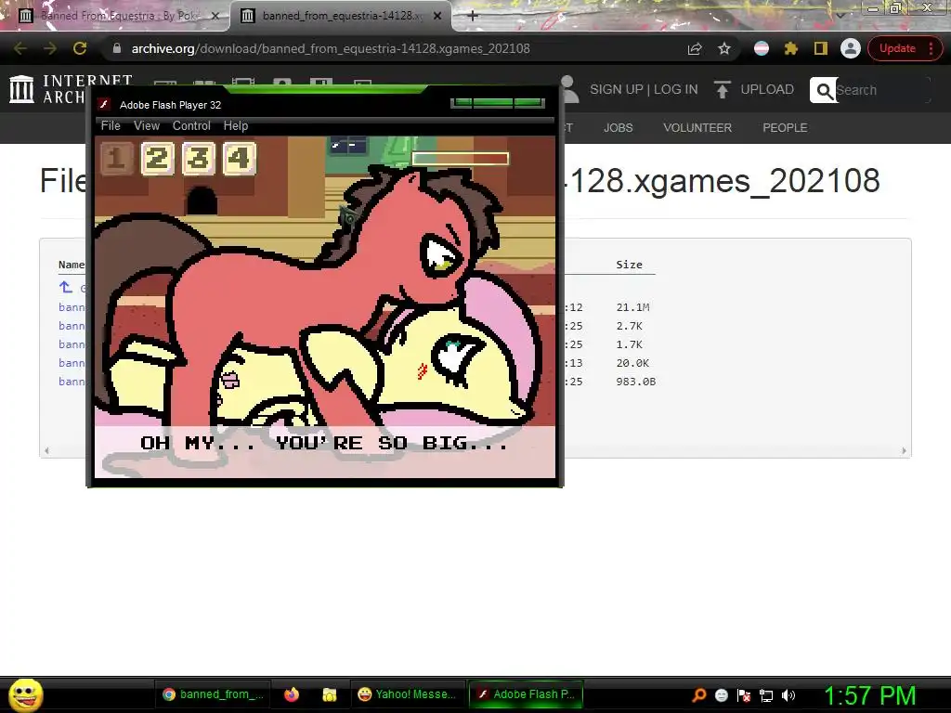Click the SIGN UP link

(x=617, y=89)
